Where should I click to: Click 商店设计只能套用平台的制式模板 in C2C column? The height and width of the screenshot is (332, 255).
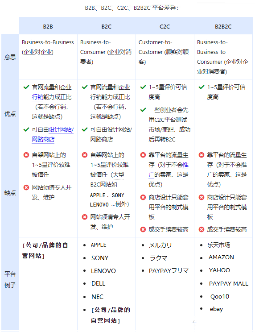click(169, 207)
